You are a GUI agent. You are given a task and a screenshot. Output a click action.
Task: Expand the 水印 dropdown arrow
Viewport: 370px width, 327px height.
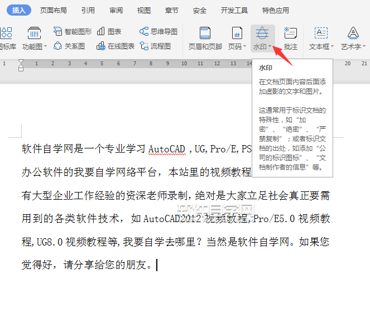click(x=270, y=46)
